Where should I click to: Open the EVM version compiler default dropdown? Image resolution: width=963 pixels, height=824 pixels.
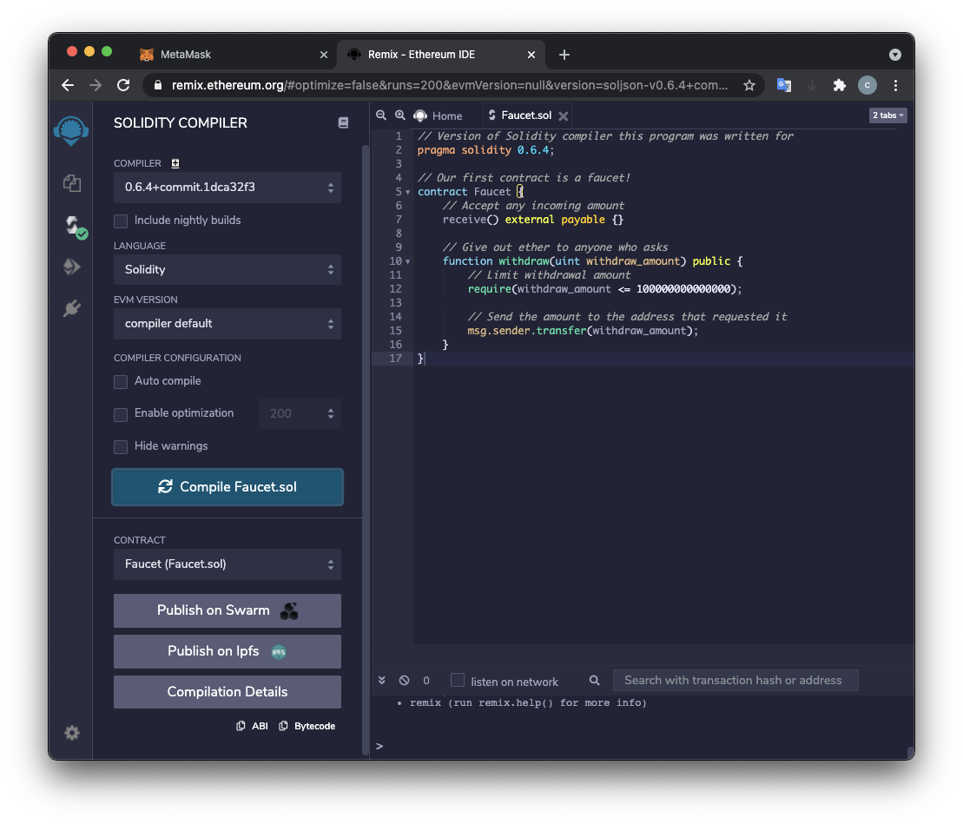[x=228, y=324]
